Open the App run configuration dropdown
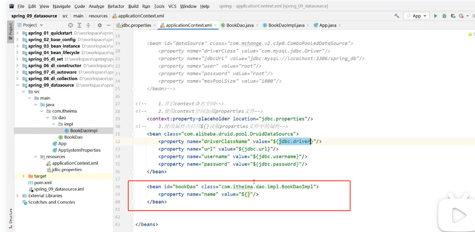Image resolution: width=475 pixels, height=232 pixels. point(416,16)
